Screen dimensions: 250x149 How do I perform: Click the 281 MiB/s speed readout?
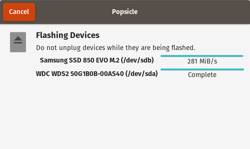click(202, 61)
